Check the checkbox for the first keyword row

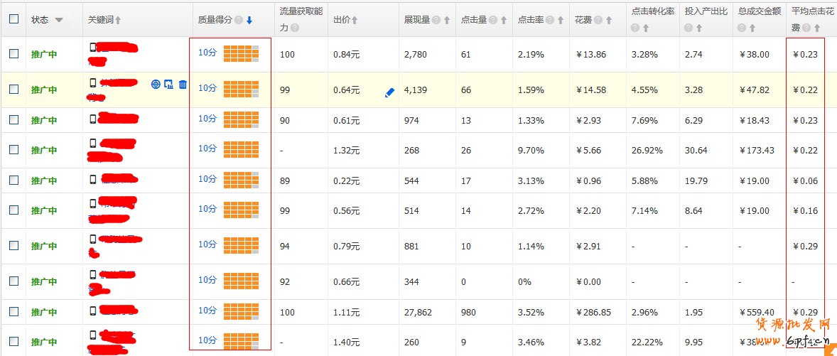pyautogui.click(x=14, y=54)
